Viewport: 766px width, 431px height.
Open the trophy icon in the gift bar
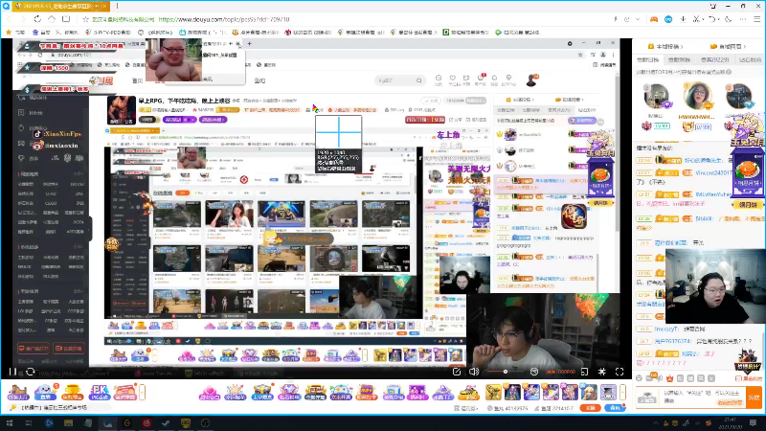(x=72, y=393)
